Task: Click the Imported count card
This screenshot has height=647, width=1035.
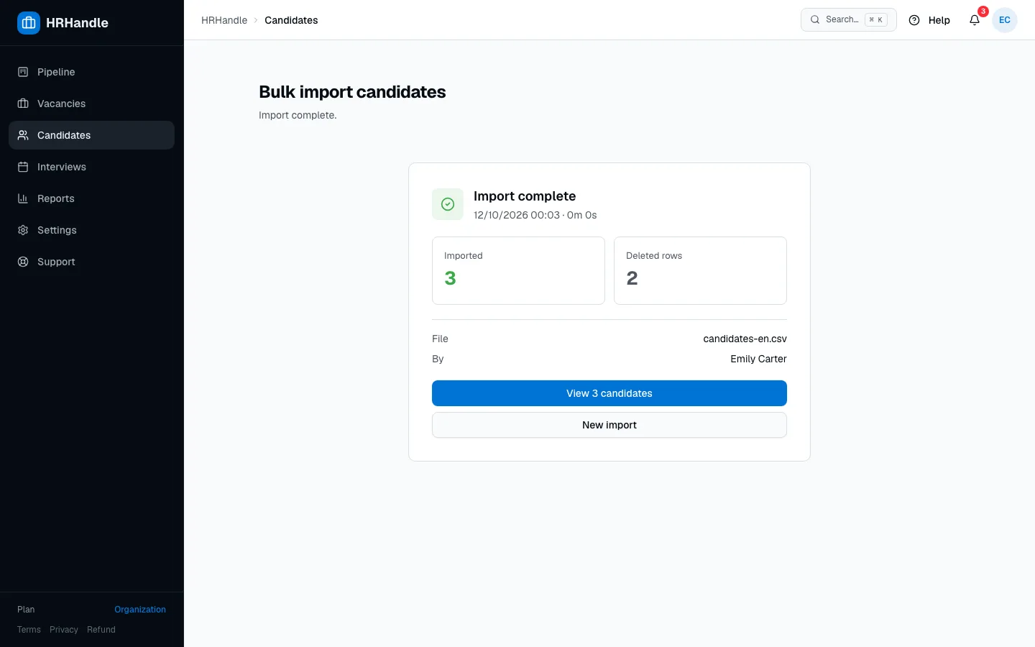Action: (518, 271)
